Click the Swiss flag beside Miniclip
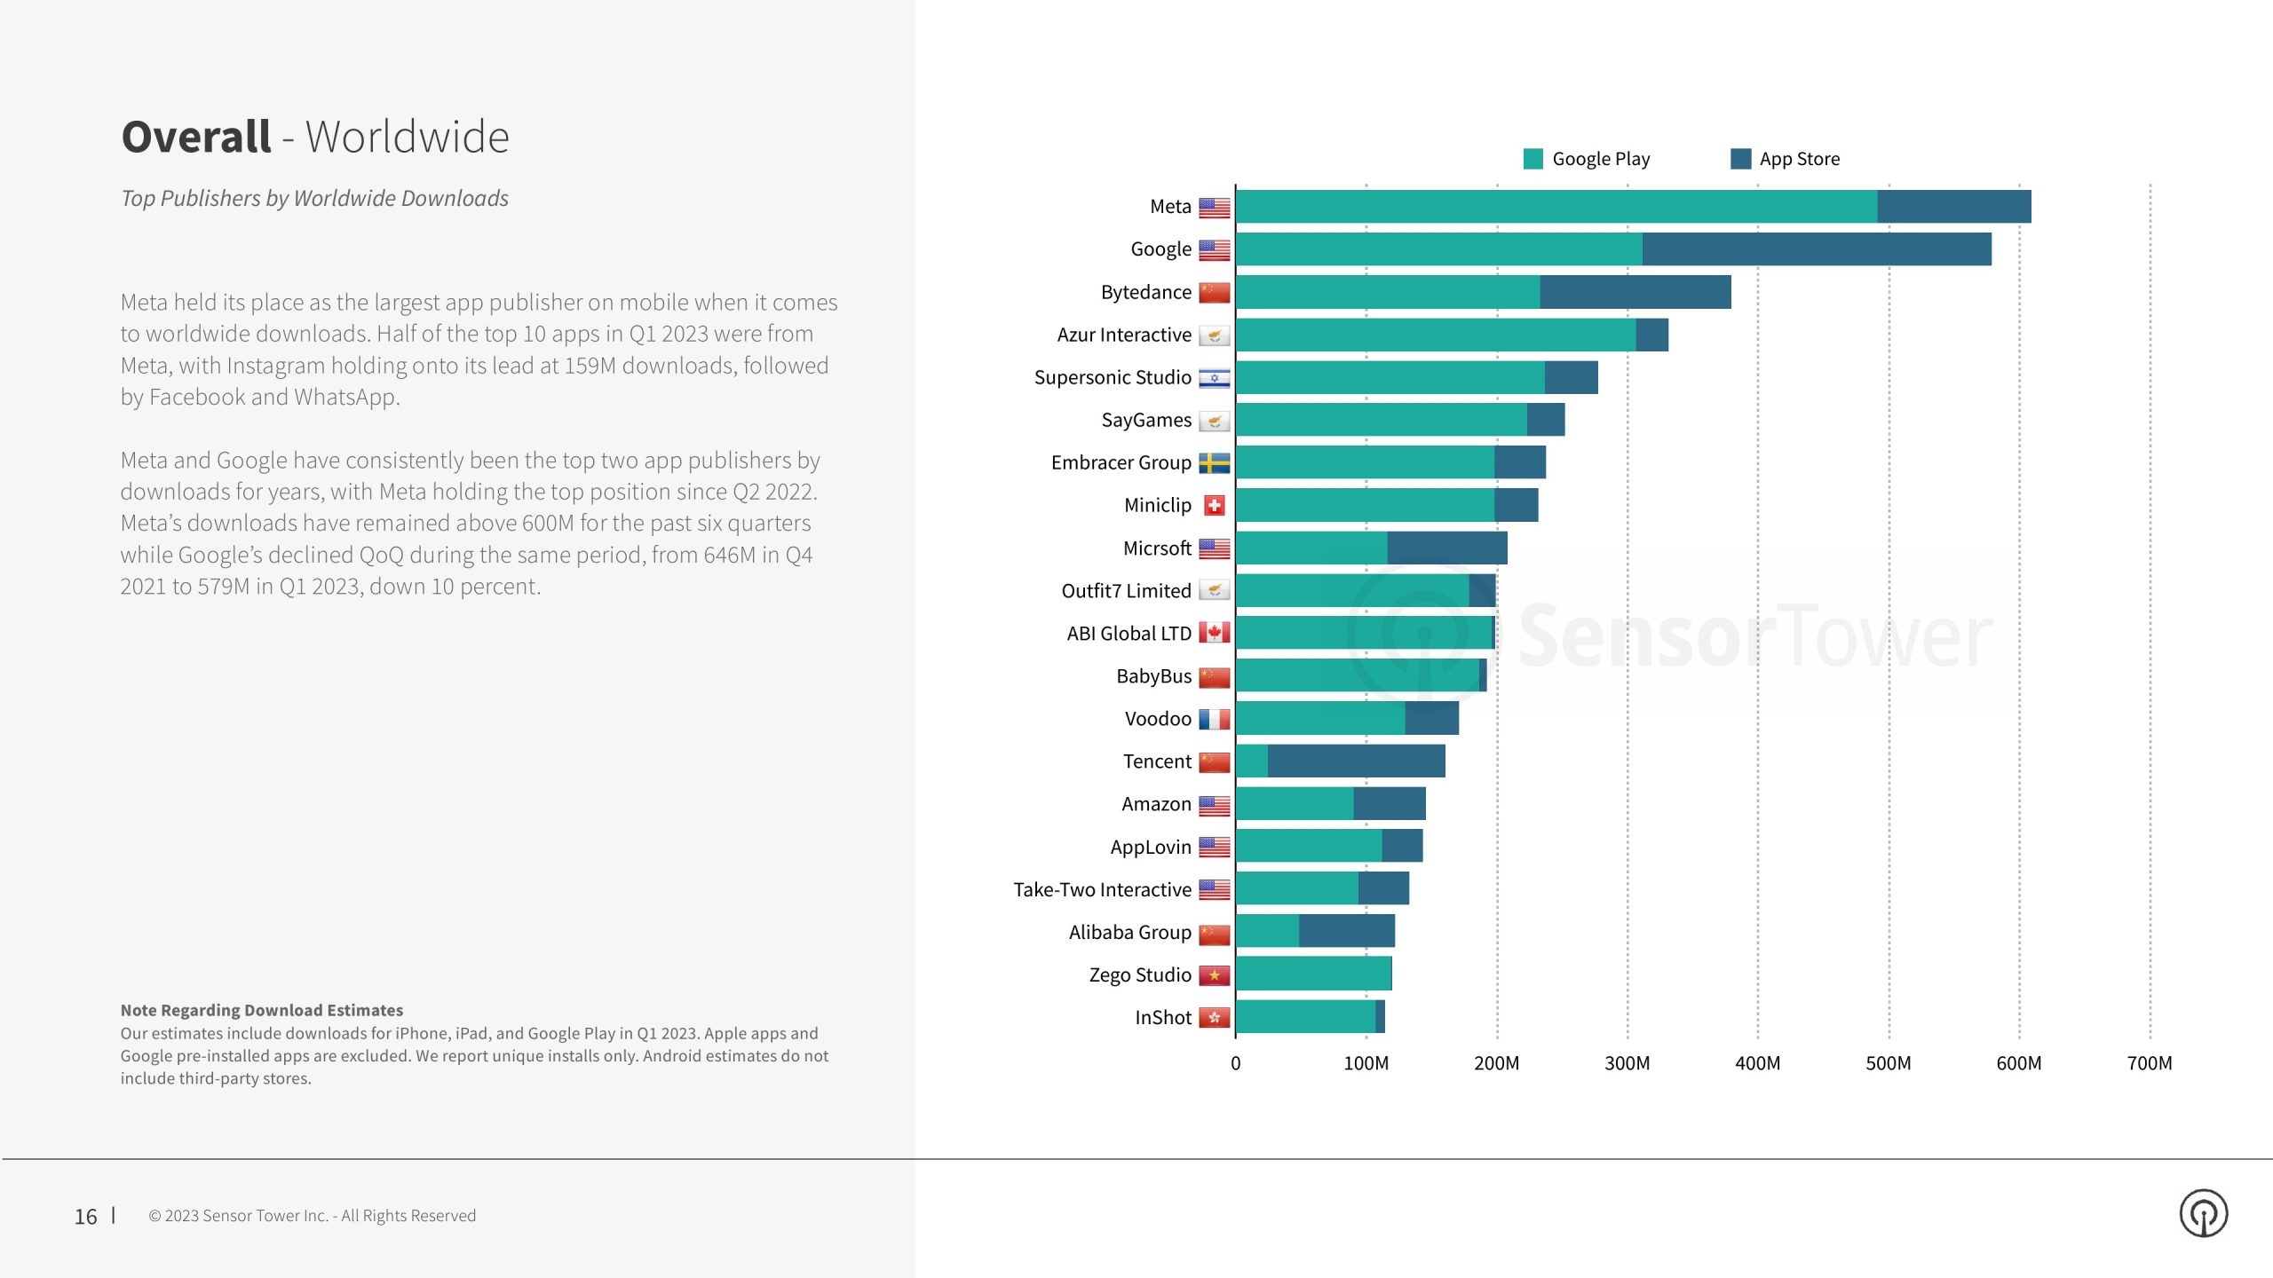This screenshot has height=1278, width=2273. click(x=1214, y=506)
